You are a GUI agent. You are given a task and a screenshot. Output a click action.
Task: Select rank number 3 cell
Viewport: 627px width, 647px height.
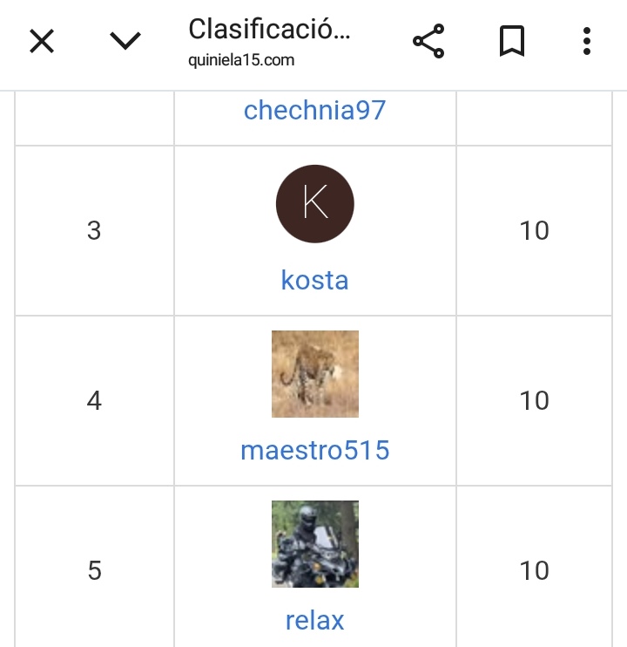coord(94,230)
